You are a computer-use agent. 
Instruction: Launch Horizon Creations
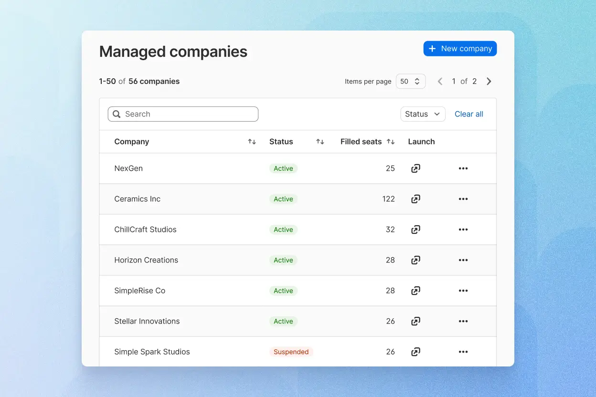(415, 260)
